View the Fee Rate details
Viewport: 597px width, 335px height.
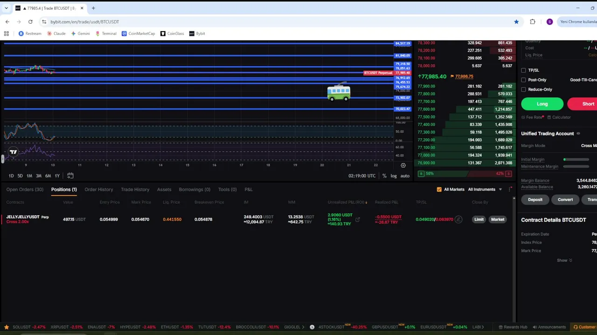534,117
